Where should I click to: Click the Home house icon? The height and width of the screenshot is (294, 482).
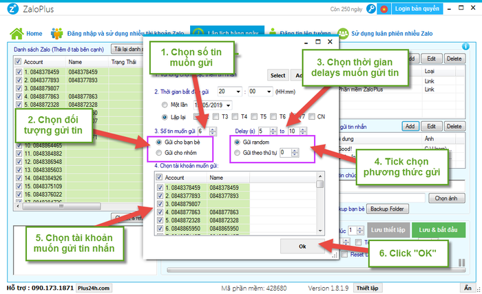(17, 34)
